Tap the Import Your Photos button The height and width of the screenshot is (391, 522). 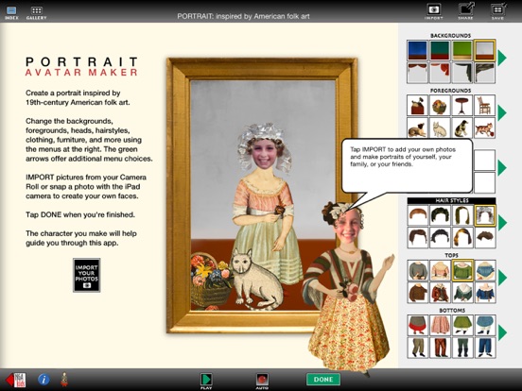[x=87, y=275]
